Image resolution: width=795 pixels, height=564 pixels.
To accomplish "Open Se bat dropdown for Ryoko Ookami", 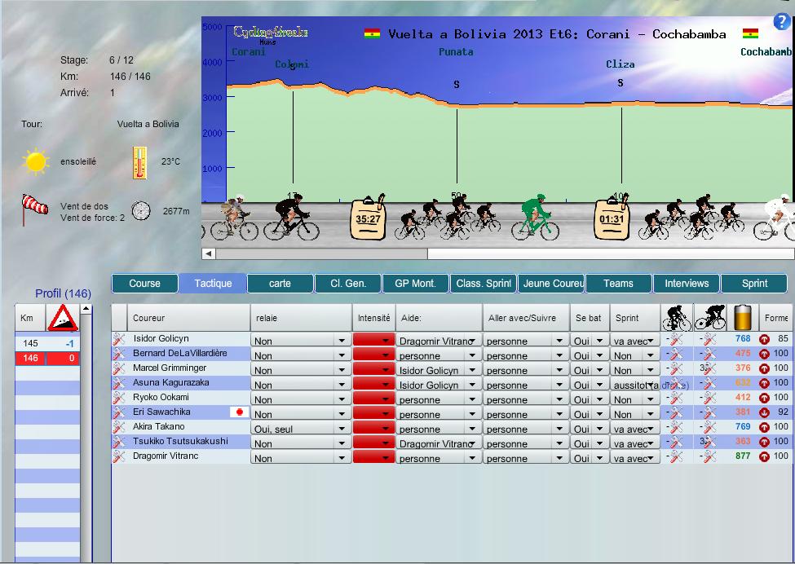I will 600,400.
